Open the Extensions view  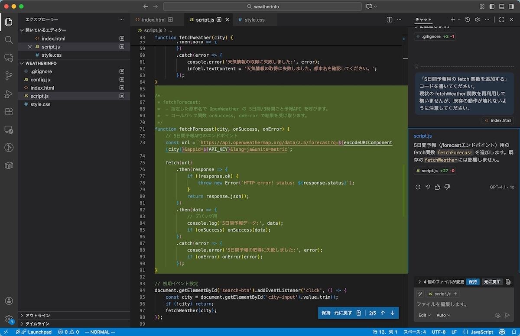pyautogui.click(x=9, y=112)
